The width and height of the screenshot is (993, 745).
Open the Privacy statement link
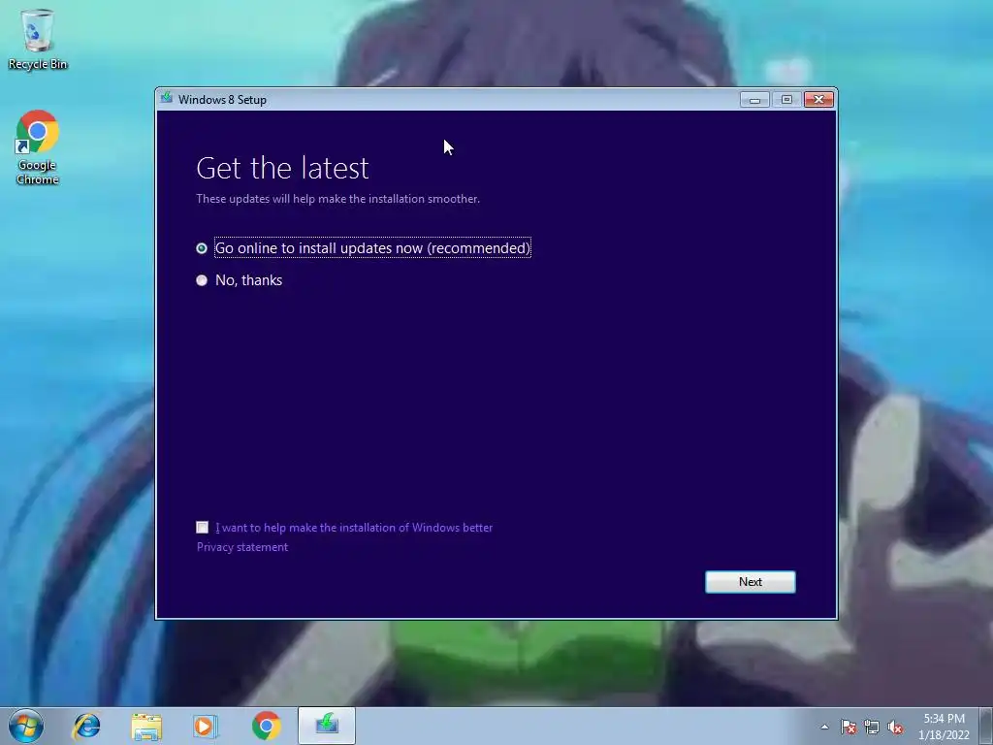click(x=241, y=547)
